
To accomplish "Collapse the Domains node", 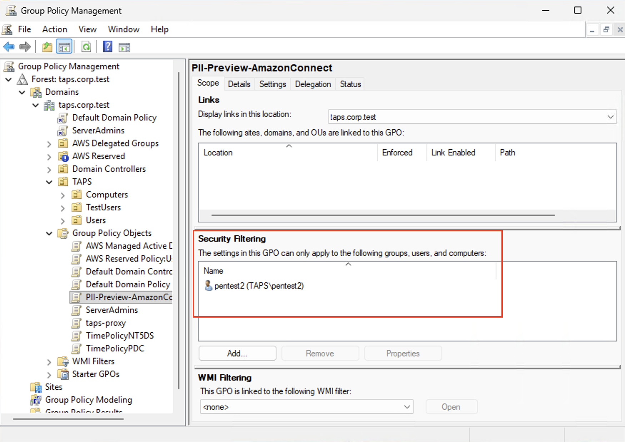I will click(22, 92).
